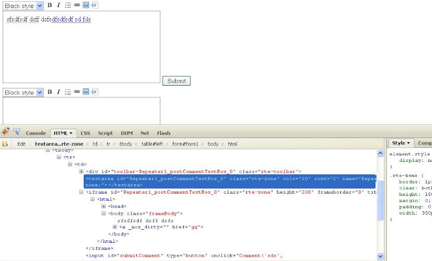This screenshot has height=261, width=432.
Task: Insert a link in the second editor toolbar
Action: tap(77, 92)
